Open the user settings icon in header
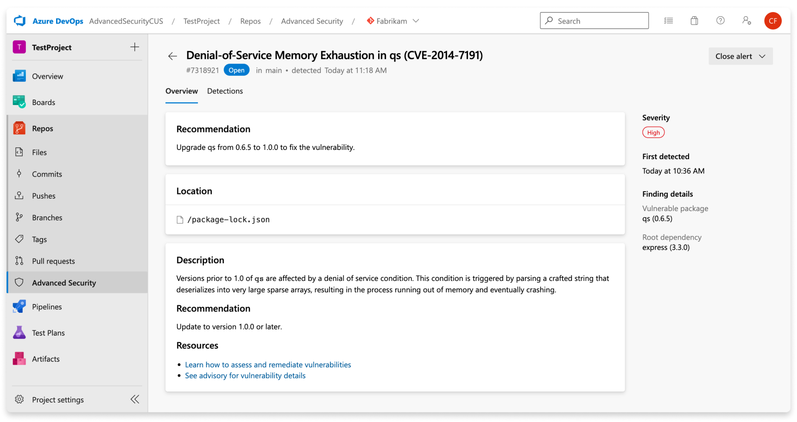Image resolution: width=797 pixels, height=422 pixels. tap(746, 20)
